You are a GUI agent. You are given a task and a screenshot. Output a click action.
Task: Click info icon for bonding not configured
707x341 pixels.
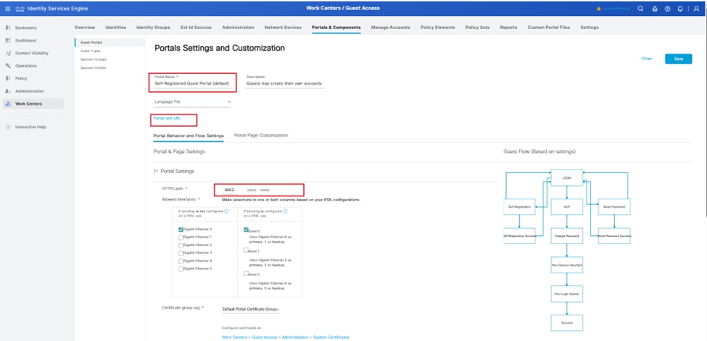tap(226, 211)
